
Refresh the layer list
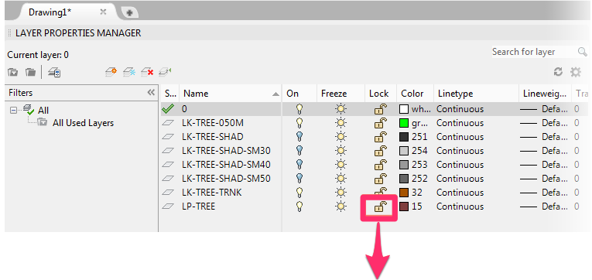[559, 72]
